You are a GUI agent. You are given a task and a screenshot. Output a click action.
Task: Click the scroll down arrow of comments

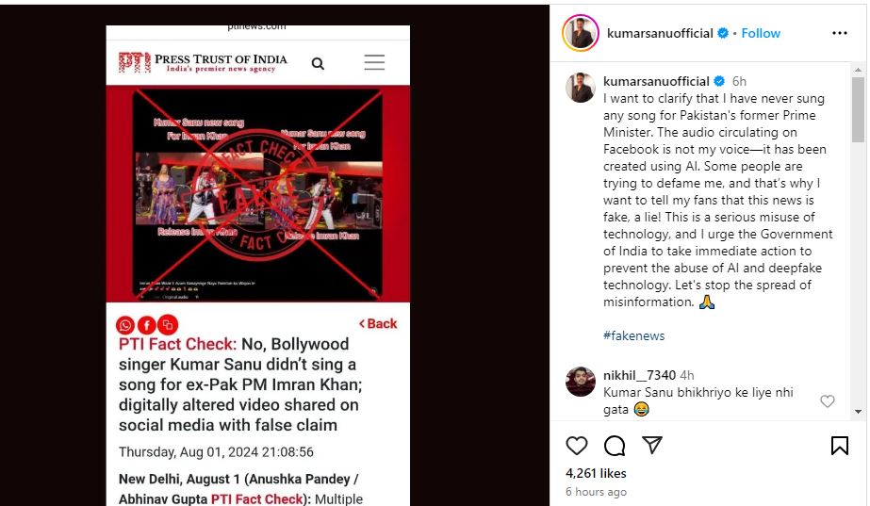coord(858,411)
